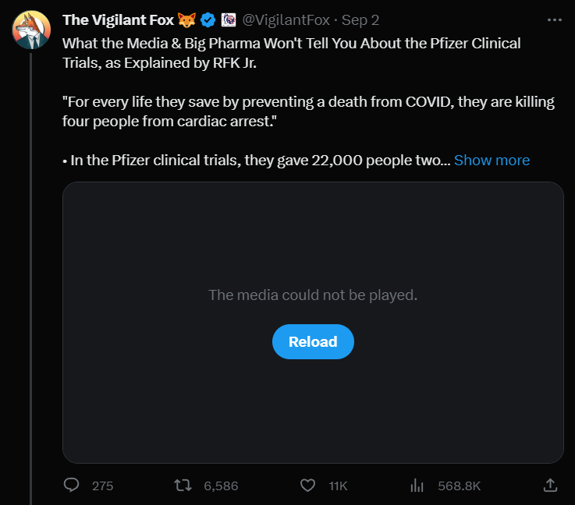Screen dimensions: 575x505
Task: Click the 568.8K views count
Action: coord(459,486)
